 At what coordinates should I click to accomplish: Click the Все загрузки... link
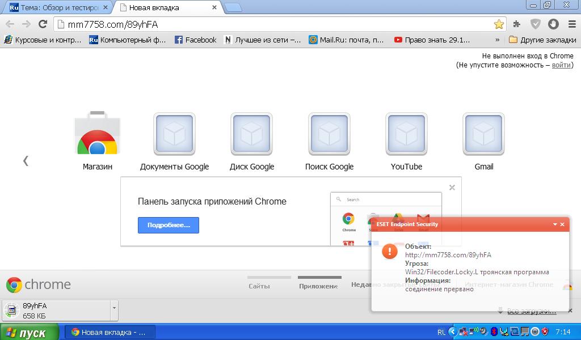531,311
